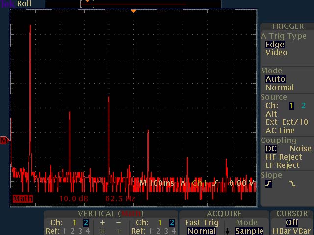Viewport: 314px width, 235px height.
Task: Set trigger coupling to DC
Action: pos(271,149)
